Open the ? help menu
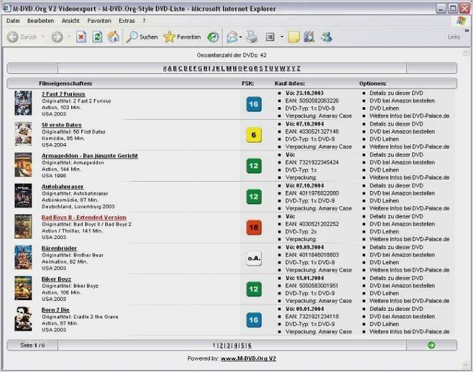The width and height of the screenshot is (473, 372). pos(144,21)
